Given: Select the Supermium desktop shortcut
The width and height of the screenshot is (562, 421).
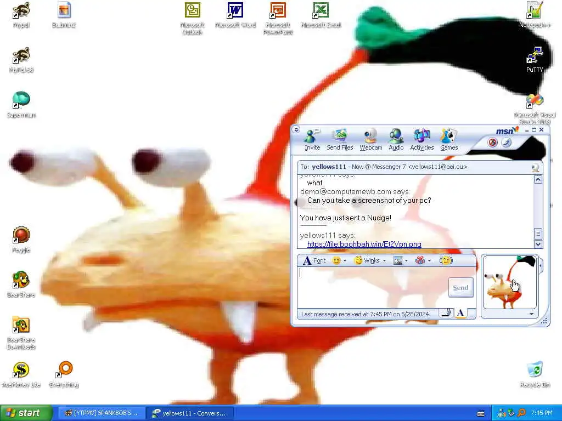Looking at the screenshot, I should (21, 105).
